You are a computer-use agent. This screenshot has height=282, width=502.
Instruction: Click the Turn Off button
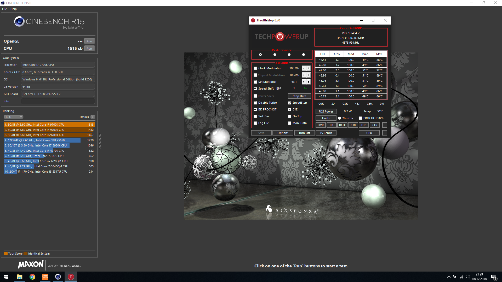[304, 133]
